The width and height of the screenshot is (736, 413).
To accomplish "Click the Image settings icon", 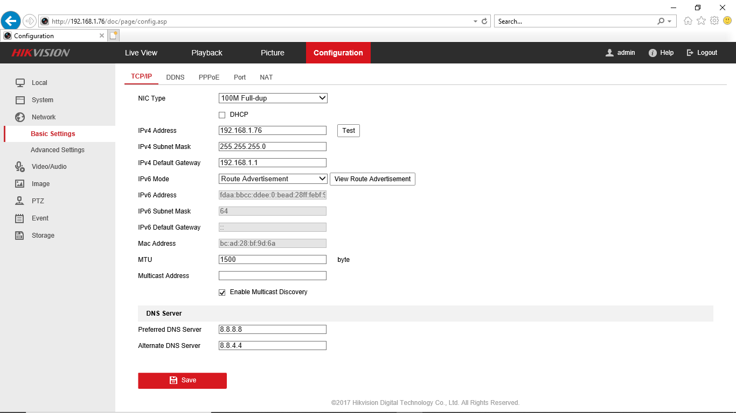I will point(20,184).
